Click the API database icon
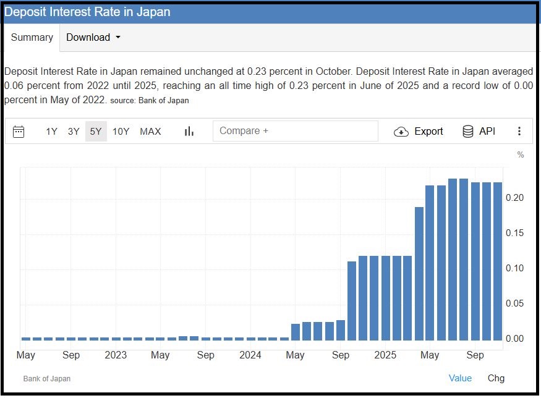The height and width of the screenshot is (398, 541). coord(468,132)
